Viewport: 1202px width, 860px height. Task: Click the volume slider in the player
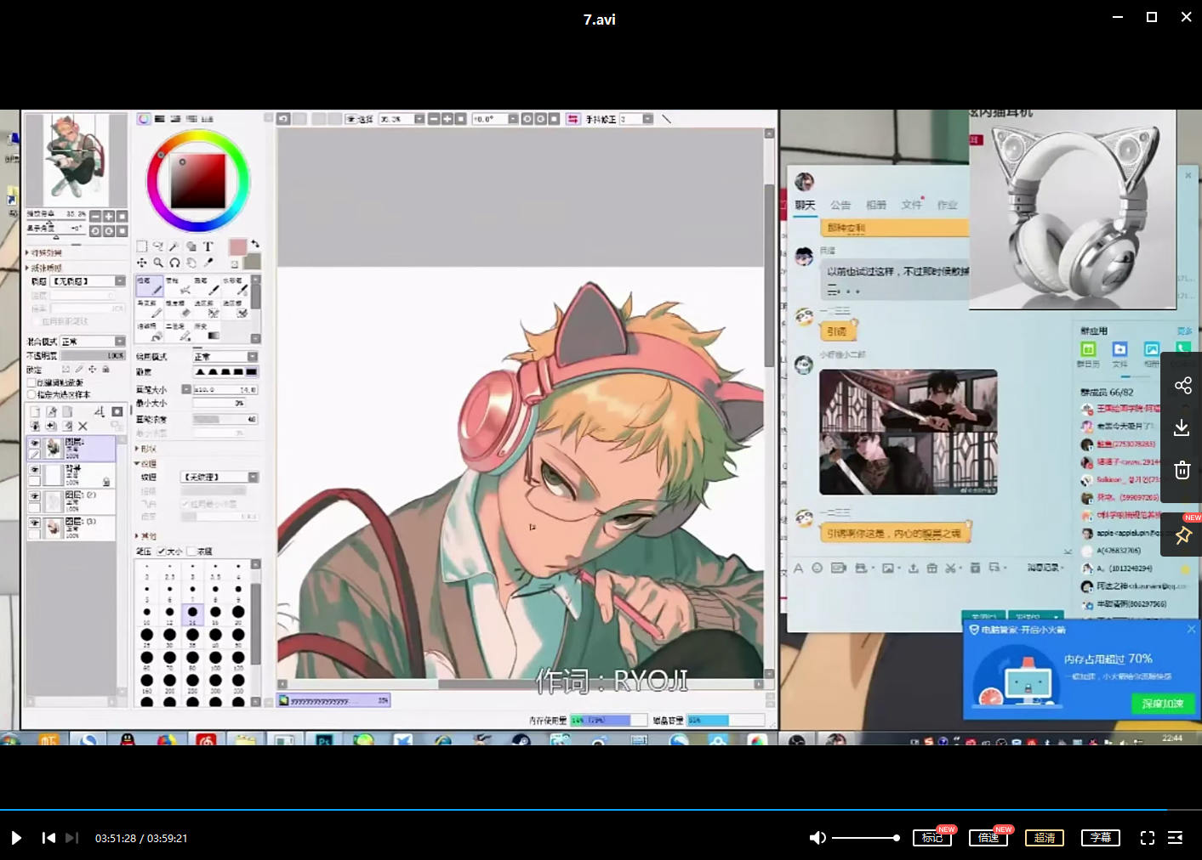(x=865, y=838)
